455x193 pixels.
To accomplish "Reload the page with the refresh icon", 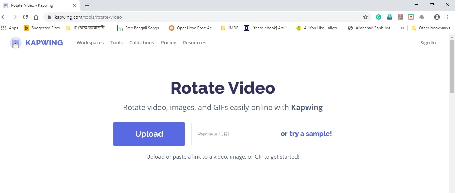I will (25, 17).
